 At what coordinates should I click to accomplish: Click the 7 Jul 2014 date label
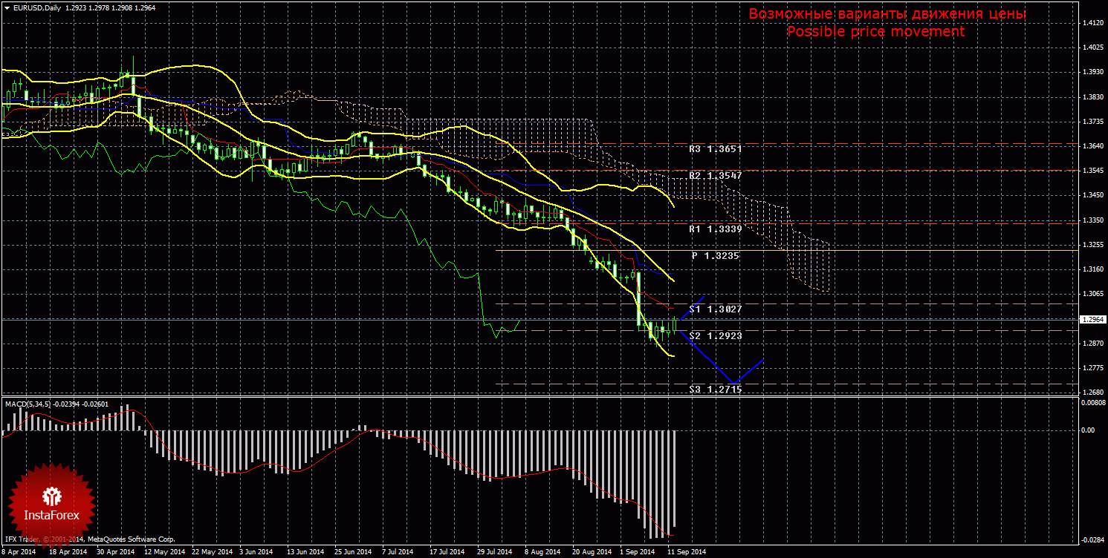pos(398,552)
